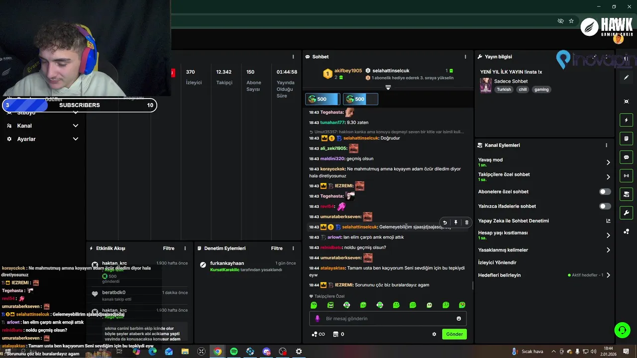Click the Sadece Sohbet category thumbnail
Viewport: 637px width, 358px height.
(x=485, y=85)
